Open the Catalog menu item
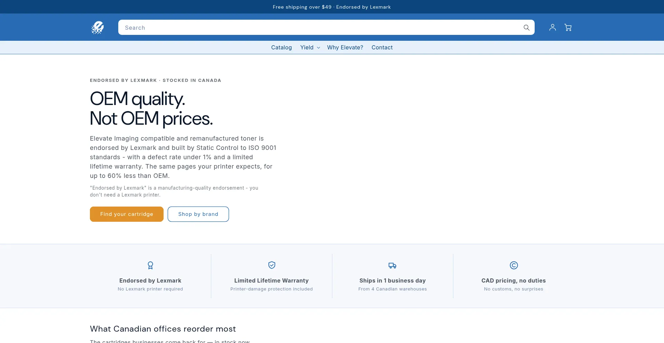The width and height of the screenshot is (664, 343). pos(282,47)
